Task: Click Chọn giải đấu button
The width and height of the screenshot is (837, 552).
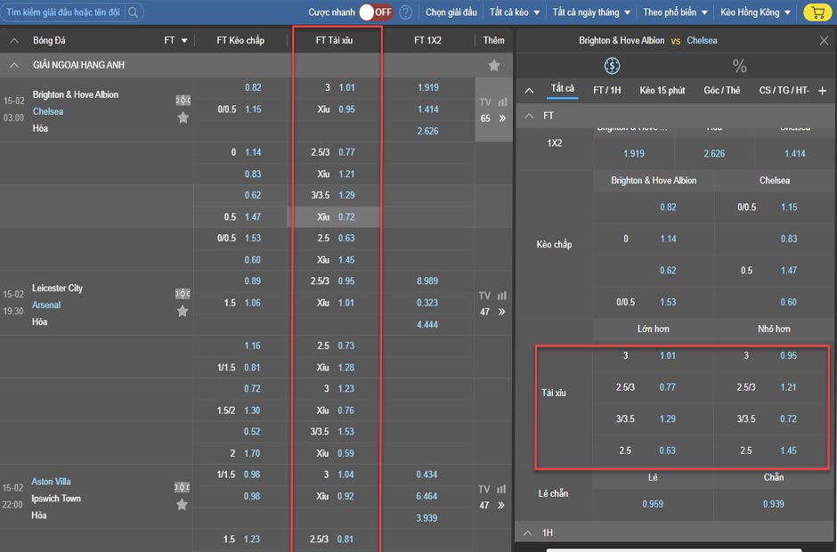Action: click(x=451, y=12)
